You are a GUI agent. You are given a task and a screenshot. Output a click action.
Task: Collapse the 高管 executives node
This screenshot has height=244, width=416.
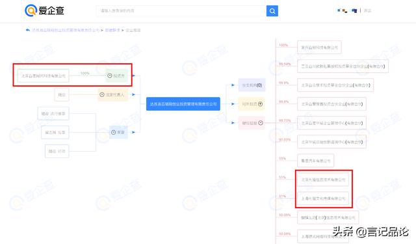113,132
